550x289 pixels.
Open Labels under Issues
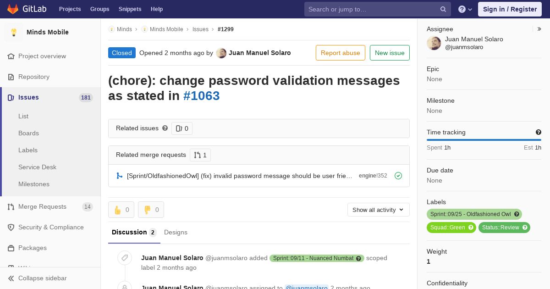(28, 150)
